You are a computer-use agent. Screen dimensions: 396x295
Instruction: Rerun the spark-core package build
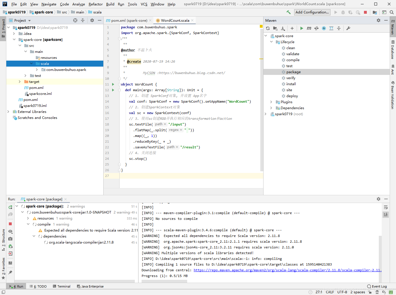click(x=10, y=207)
